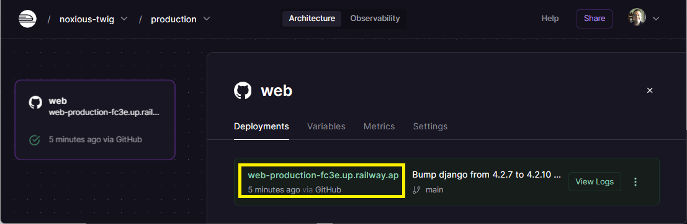Open the production environment dropdown
This screenshot has height=224, width=687.
(181, 19)
